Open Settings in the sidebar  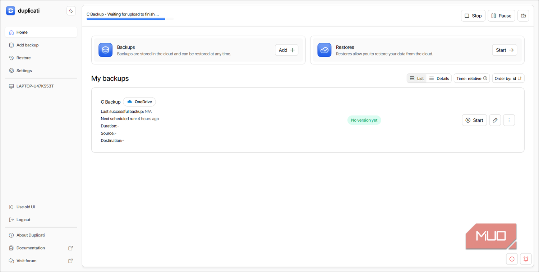(x=41, y=71)
